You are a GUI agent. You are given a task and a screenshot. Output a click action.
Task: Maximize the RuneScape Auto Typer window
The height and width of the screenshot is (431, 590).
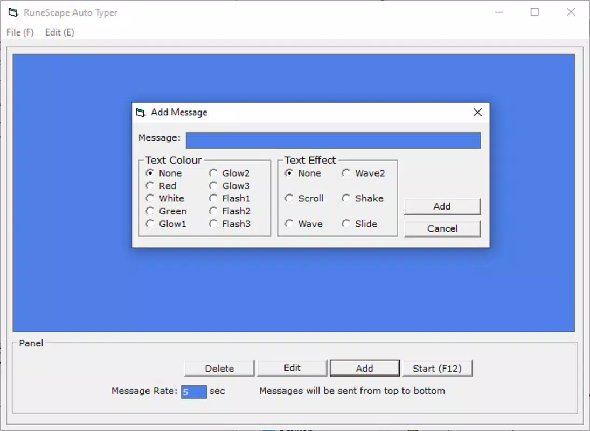[535, 12]
